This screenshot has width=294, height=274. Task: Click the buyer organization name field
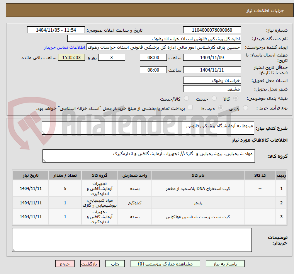pyautogui.click(x=154, y=39)
